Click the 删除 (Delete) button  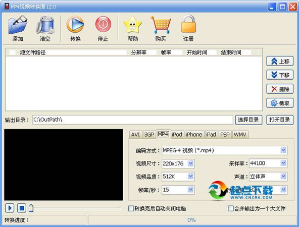tap(280, 89)
